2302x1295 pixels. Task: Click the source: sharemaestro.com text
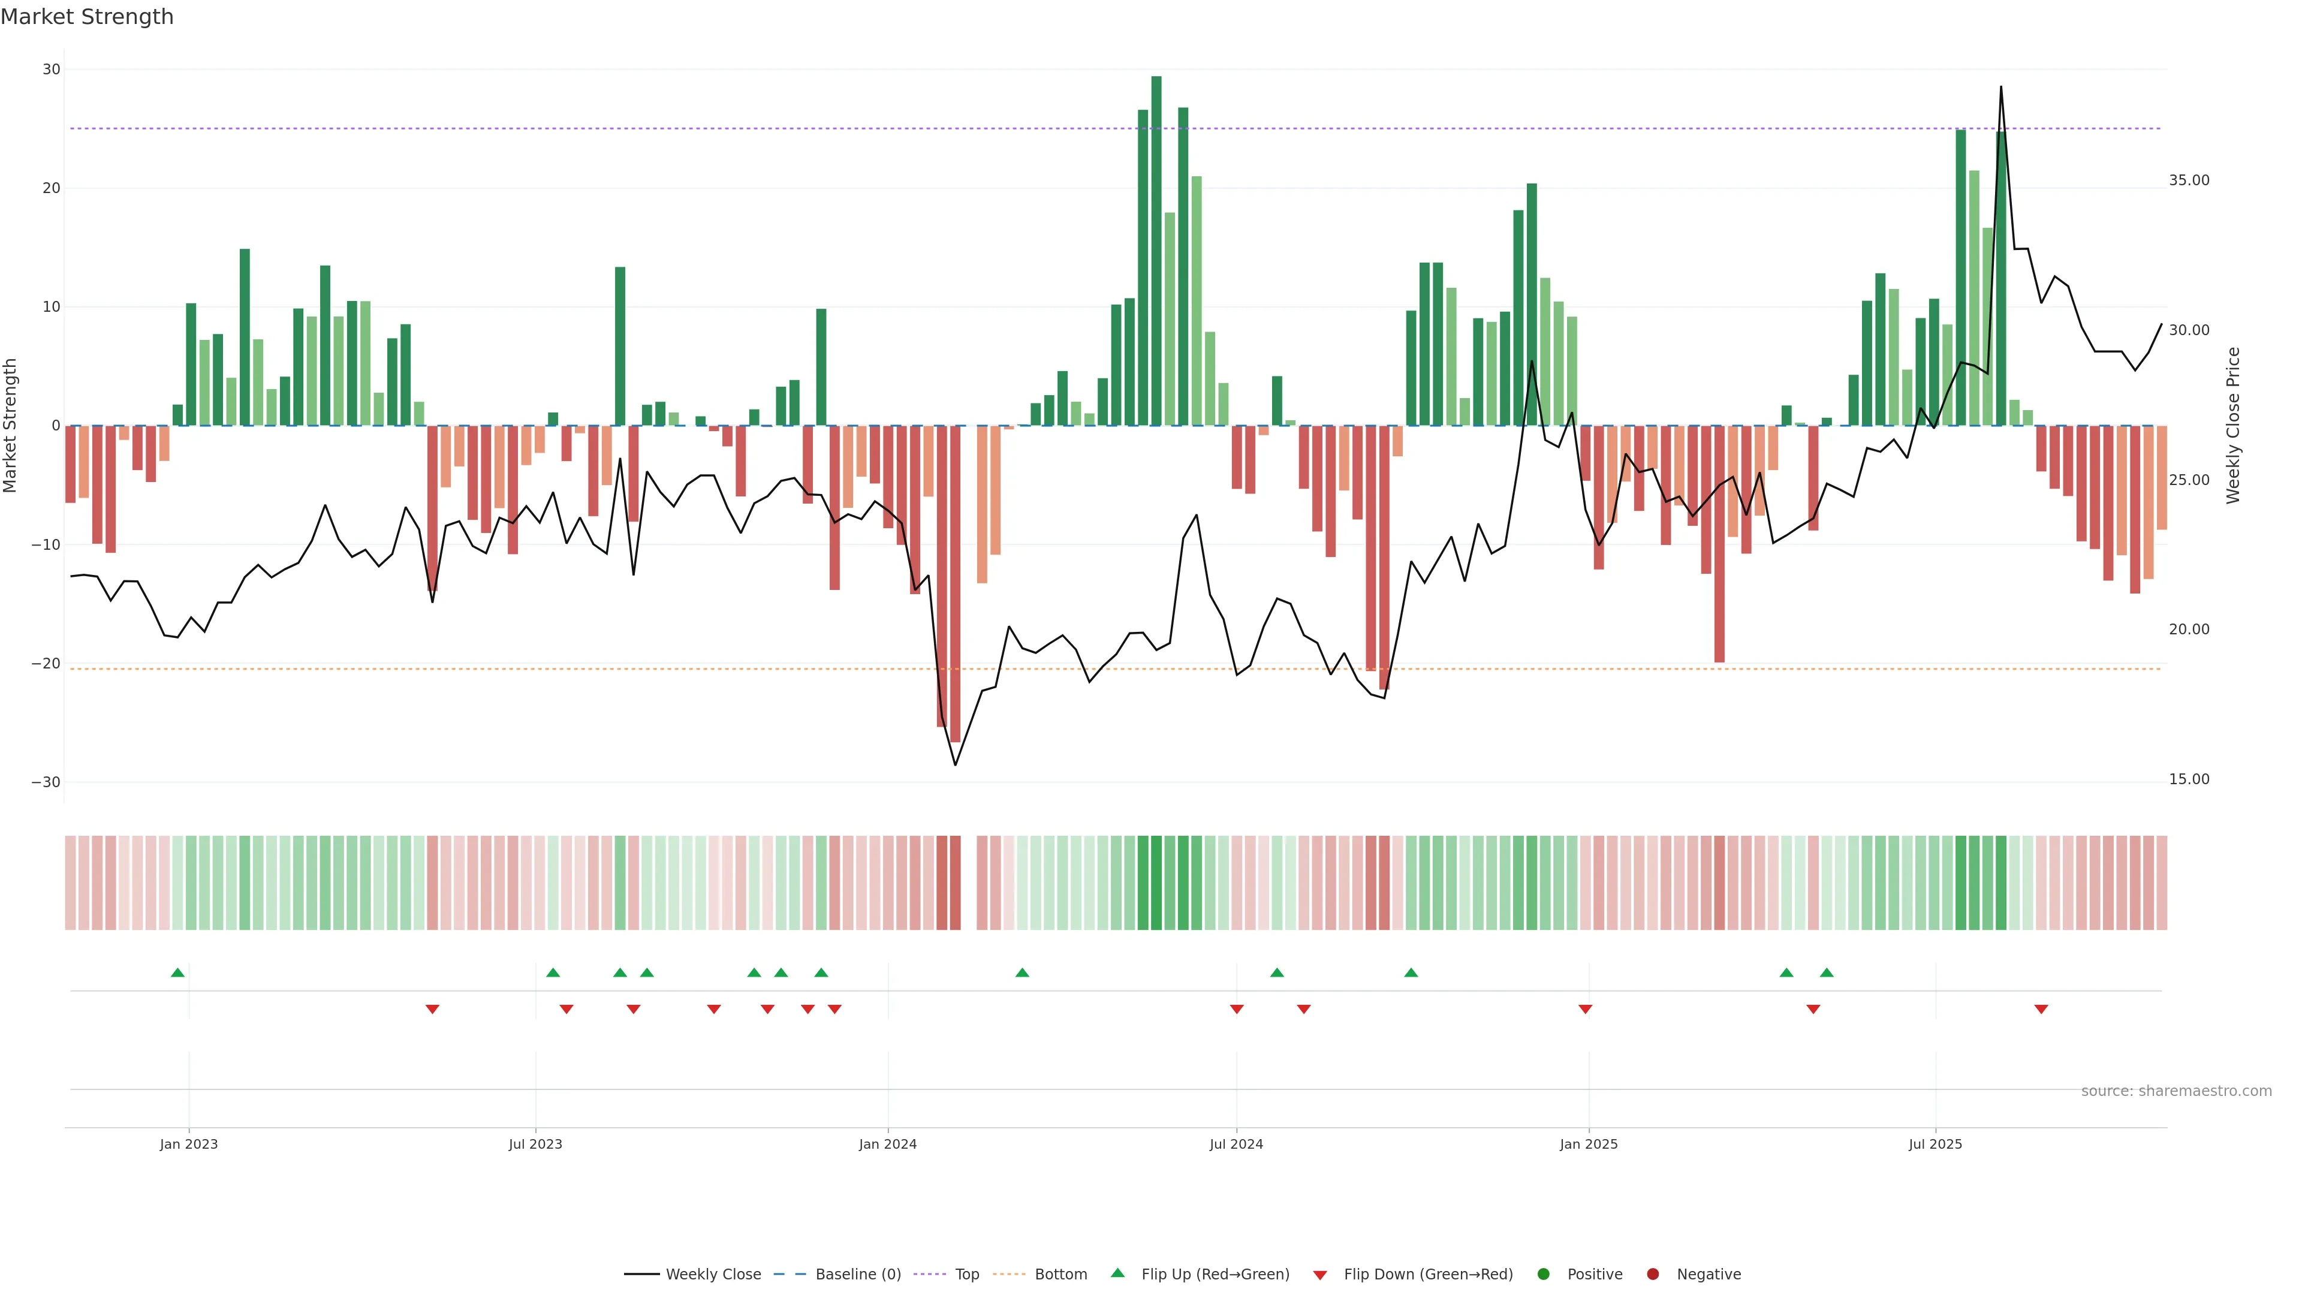point(2176,1091)
